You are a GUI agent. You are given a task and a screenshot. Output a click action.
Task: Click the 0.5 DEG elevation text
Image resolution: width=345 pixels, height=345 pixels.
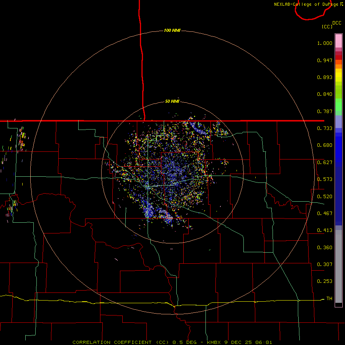[x=185, y=342]
